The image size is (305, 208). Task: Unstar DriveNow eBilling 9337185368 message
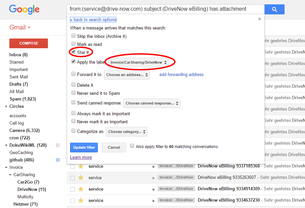pyautogui.click(x=81, y=166)
